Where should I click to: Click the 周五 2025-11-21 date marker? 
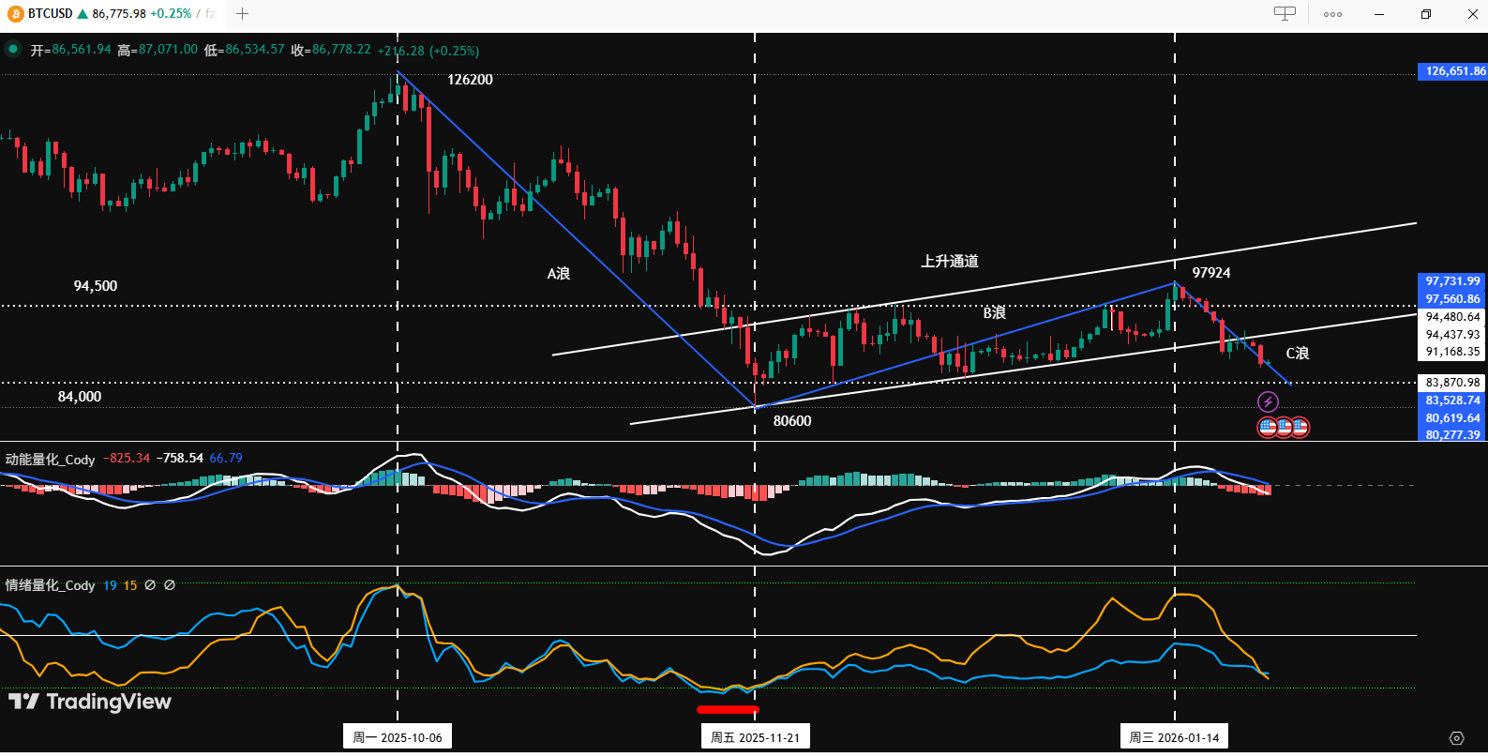(755, 737)
